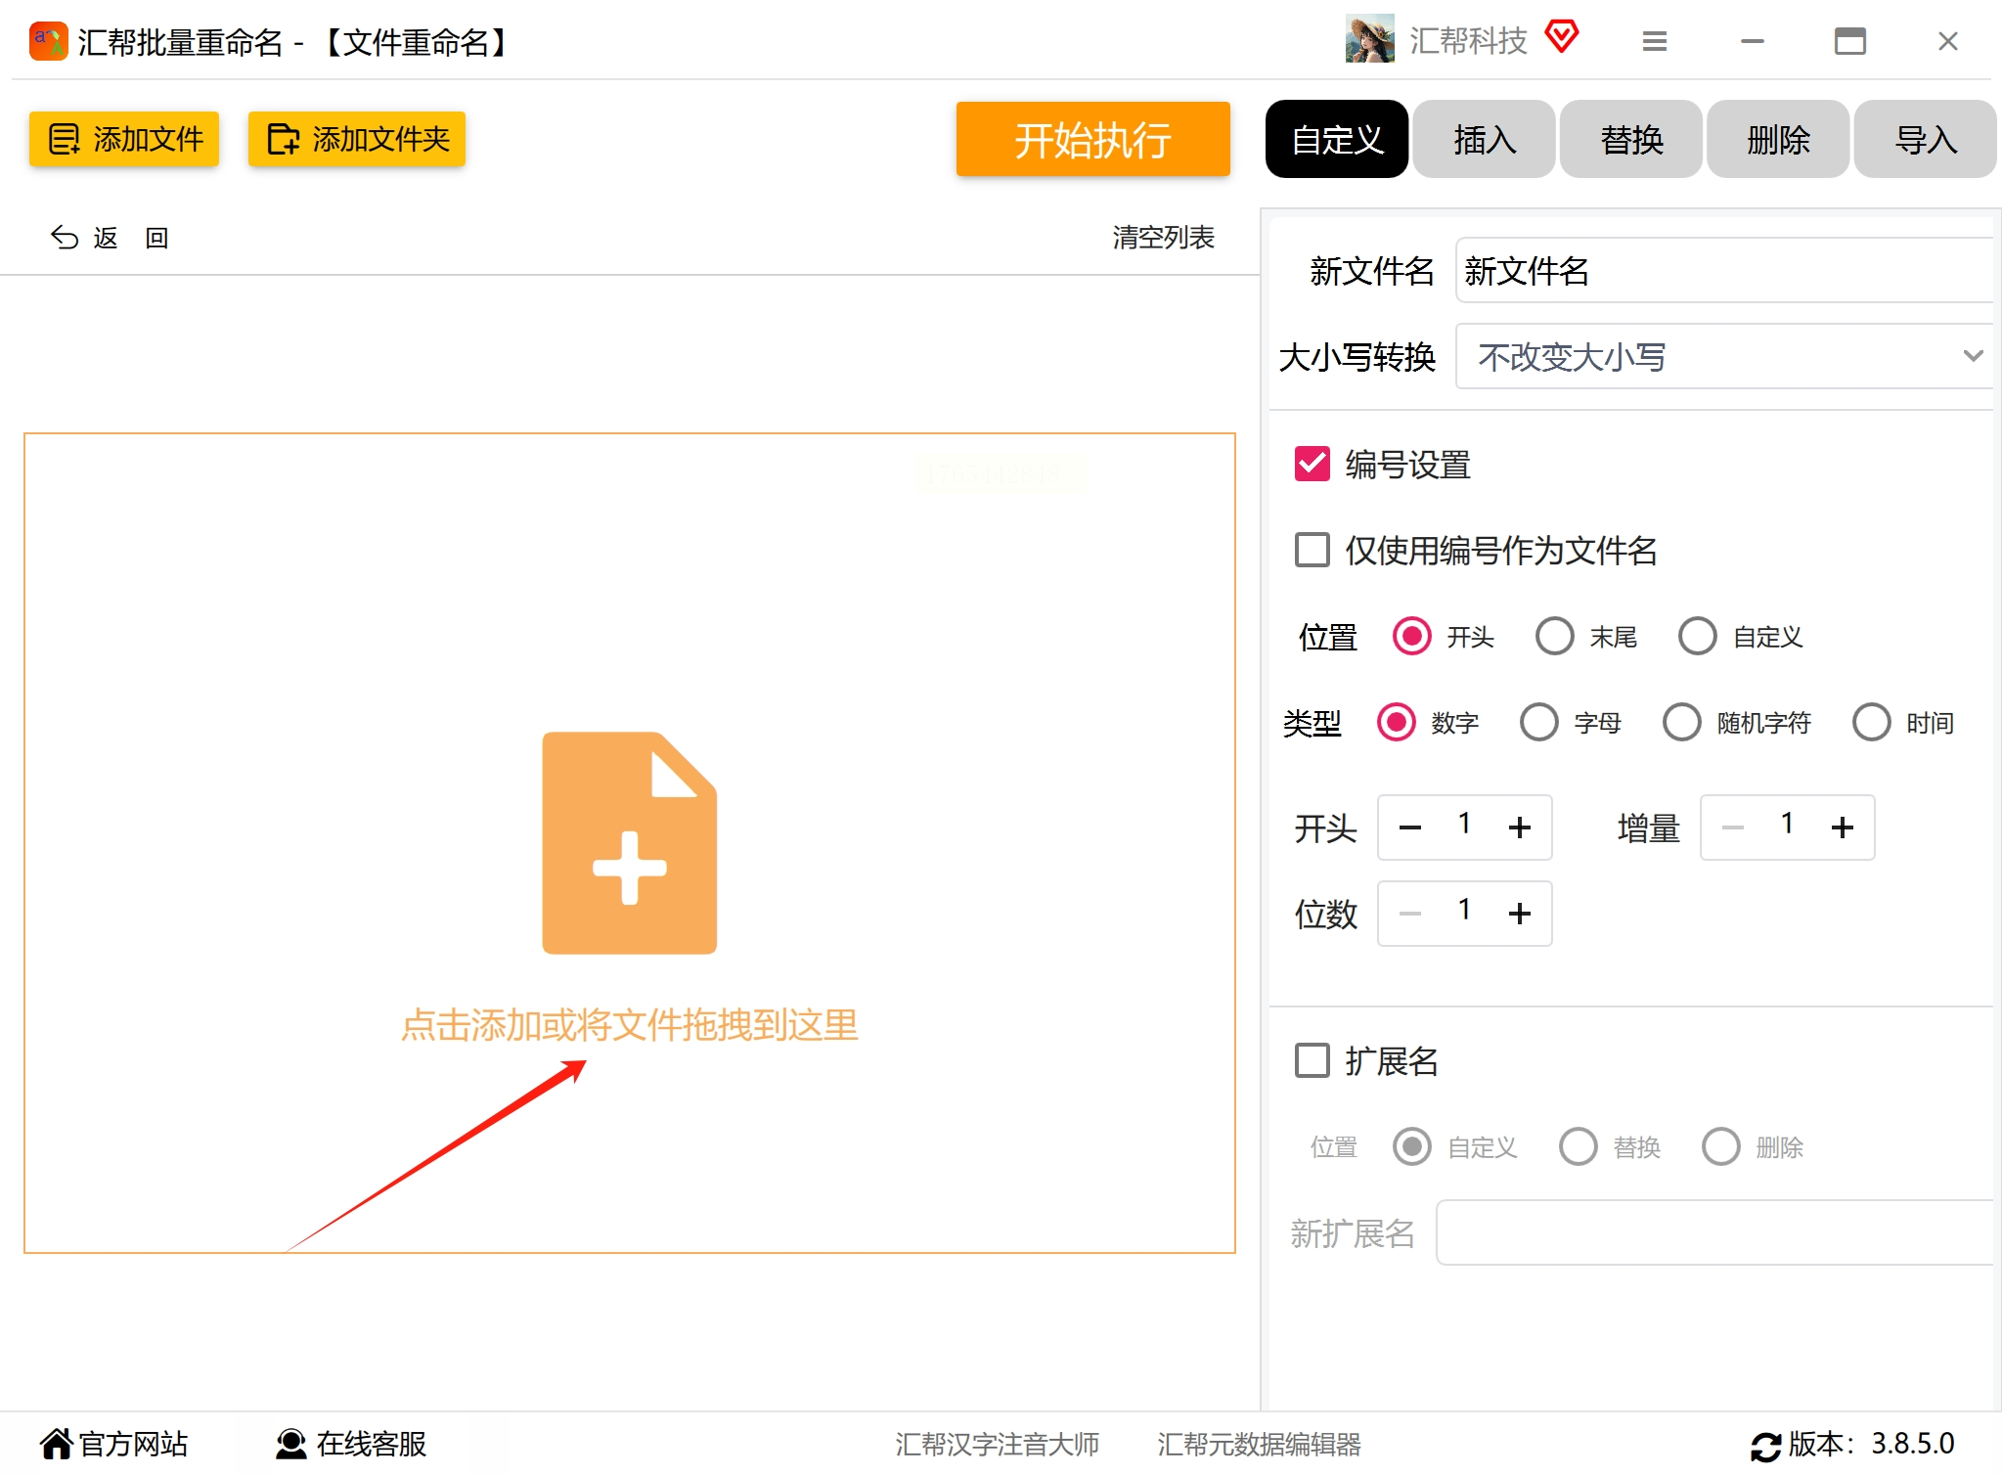Expand the 大小写转换 dropdown
Screen dimensions: 2002x1476
click(1723, 356)
